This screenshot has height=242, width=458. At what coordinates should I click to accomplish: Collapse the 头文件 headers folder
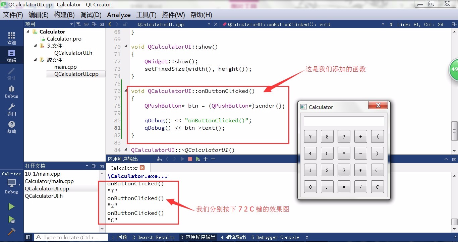[x=36, y=46]
